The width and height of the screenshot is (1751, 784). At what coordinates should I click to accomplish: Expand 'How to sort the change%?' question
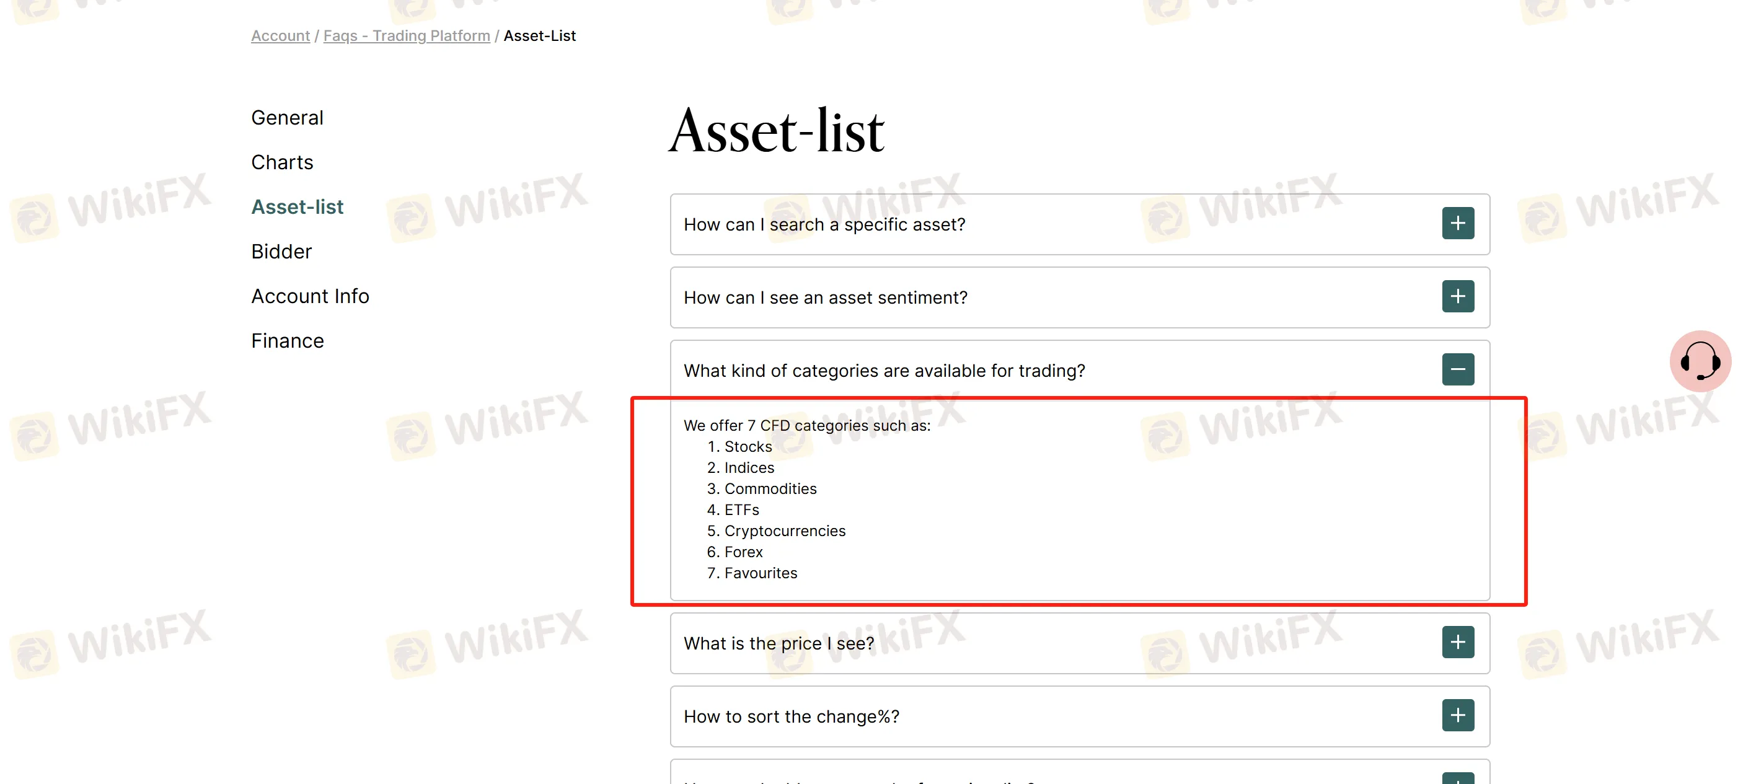1079,716
